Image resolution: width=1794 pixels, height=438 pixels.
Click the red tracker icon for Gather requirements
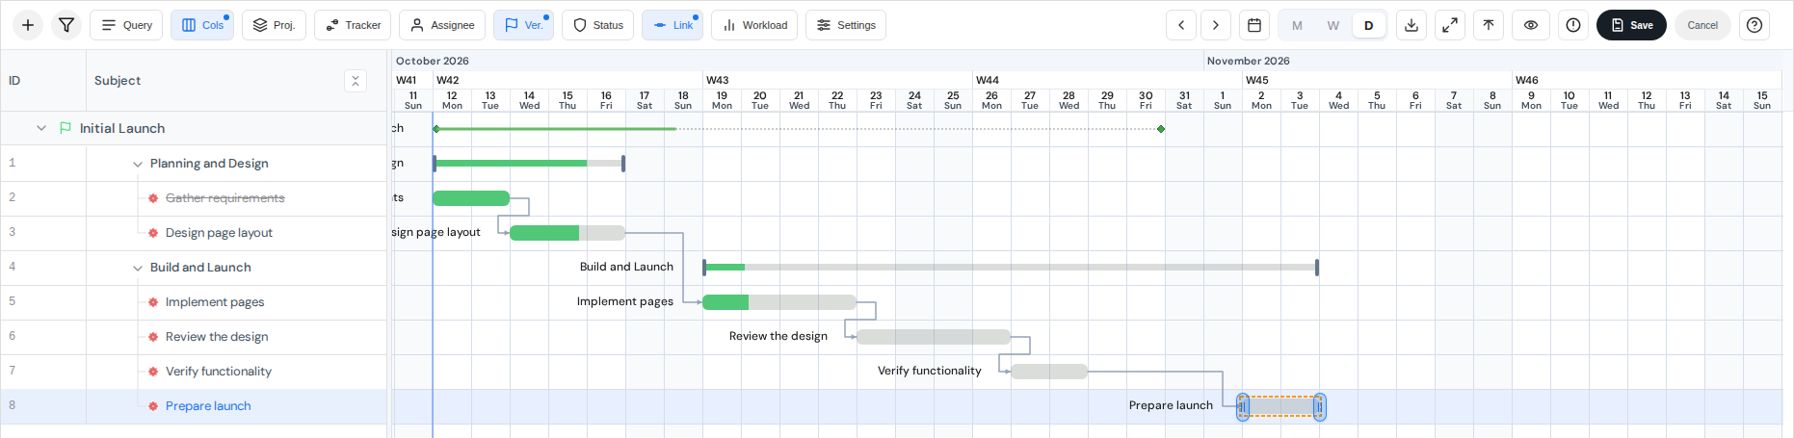[153, 198]
